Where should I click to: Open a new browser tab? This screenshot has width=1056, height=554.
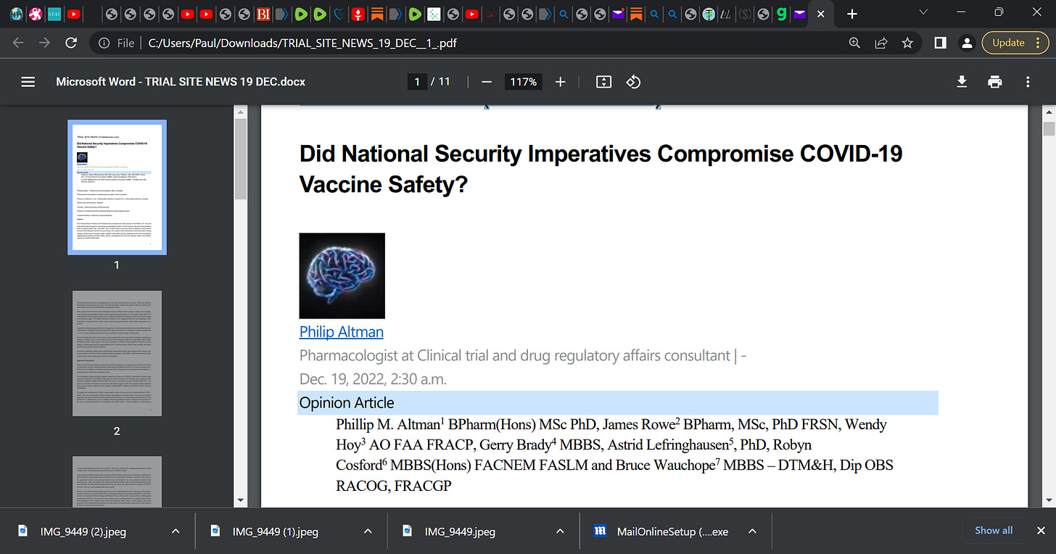(x=852, y=14)
